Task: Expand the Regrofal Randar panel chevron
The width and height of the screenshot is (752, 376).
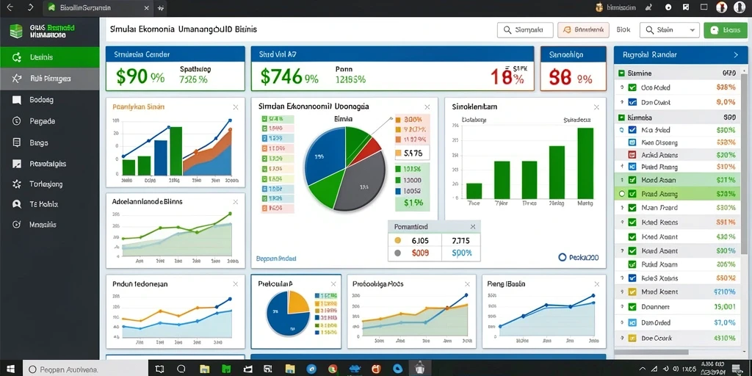Action: pyautogui.click(x=736, y=55)
